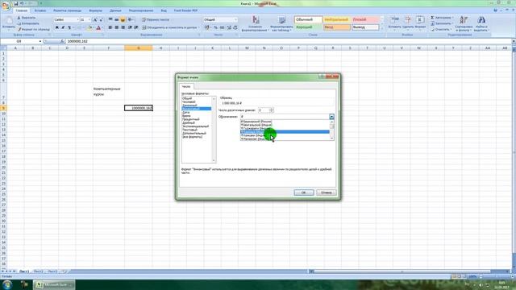Image resolution: width=516 pixels, height=290 pixels.
Task: Click Insert cells (Вставить) in Cells group
Action: [x=394, y=23]
